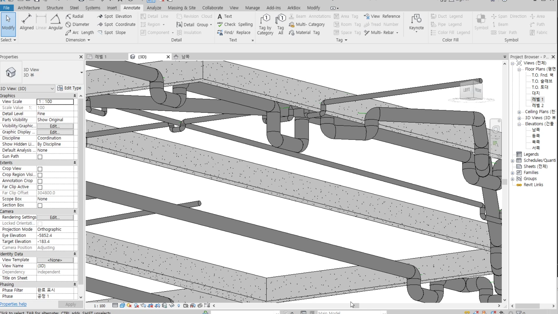Screen dimensions: 558x314
Task: Toggle the Crop View checkbox
Action: coord(40,169)
